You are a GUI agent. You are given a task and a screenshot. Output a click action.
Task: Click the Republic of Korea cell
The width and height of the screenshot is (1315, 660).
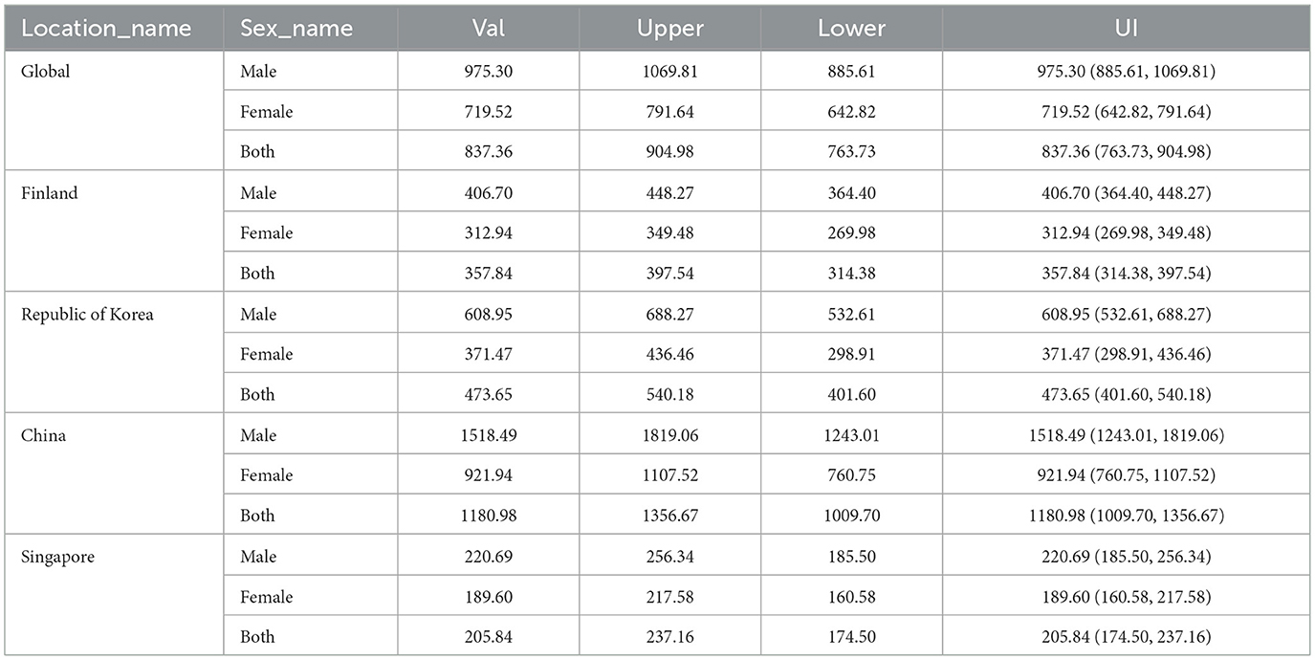pyautogui.click(x=88, y=315)
